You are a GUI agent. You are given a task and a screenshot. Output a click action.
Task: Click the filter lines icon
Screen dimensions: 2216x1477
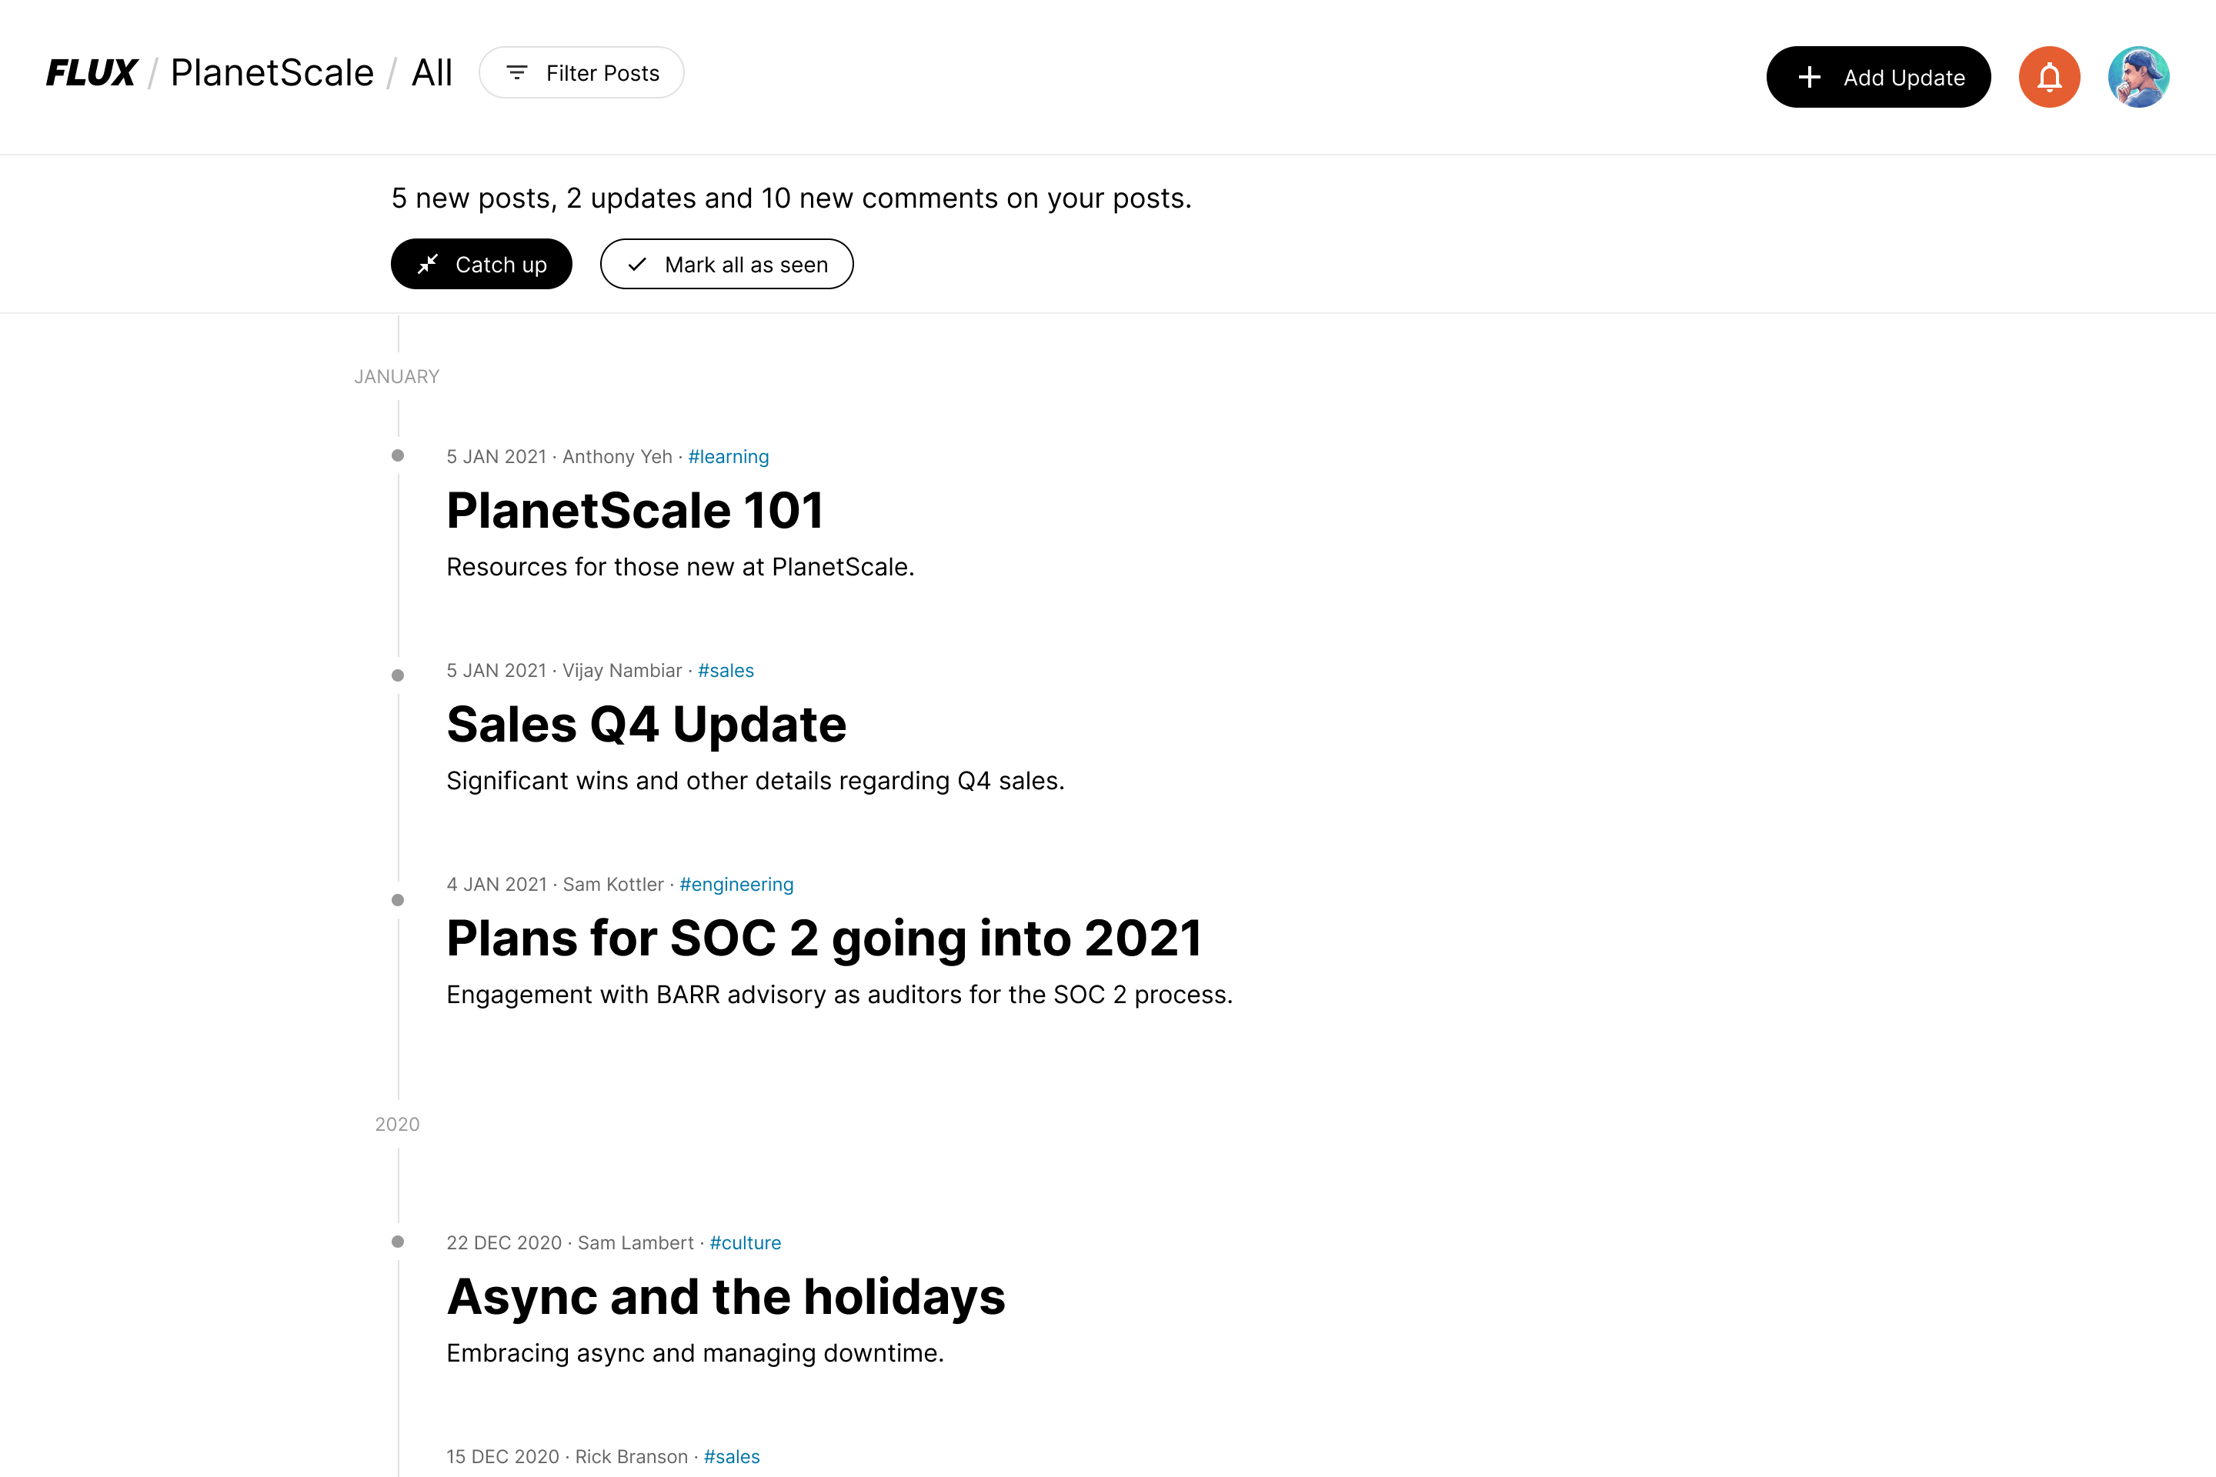(516, 72)
